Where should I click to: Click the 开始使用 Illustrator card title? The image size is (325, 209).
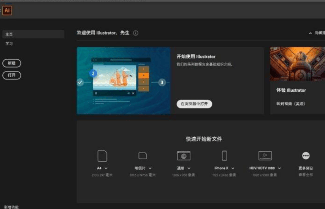pyautogui.click(x=196, y=56)
